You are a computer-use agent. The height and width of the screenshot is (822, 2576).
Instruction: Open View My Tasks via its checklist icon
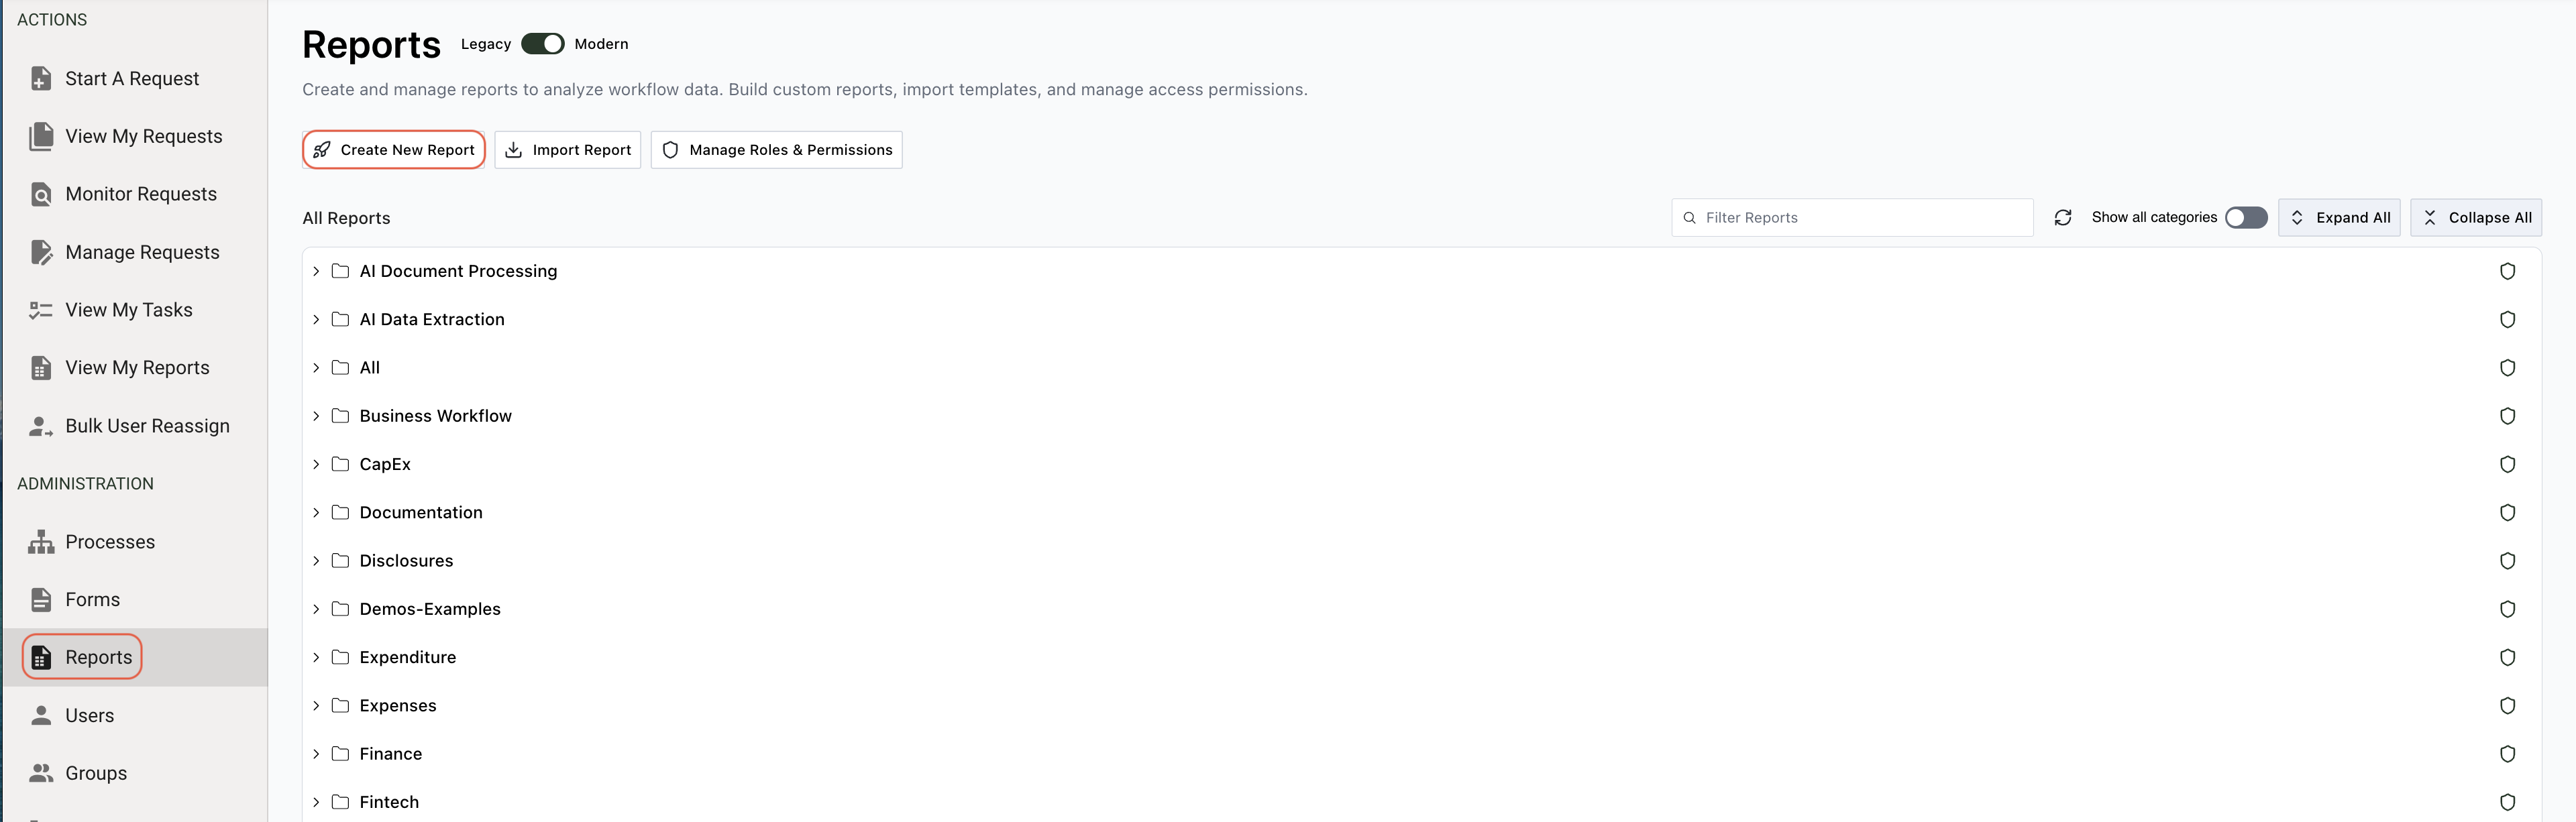pyautogui.click(x=40, y=310)
